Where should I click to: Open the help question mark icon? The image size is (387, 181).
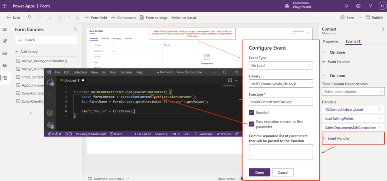click(370, 6)
